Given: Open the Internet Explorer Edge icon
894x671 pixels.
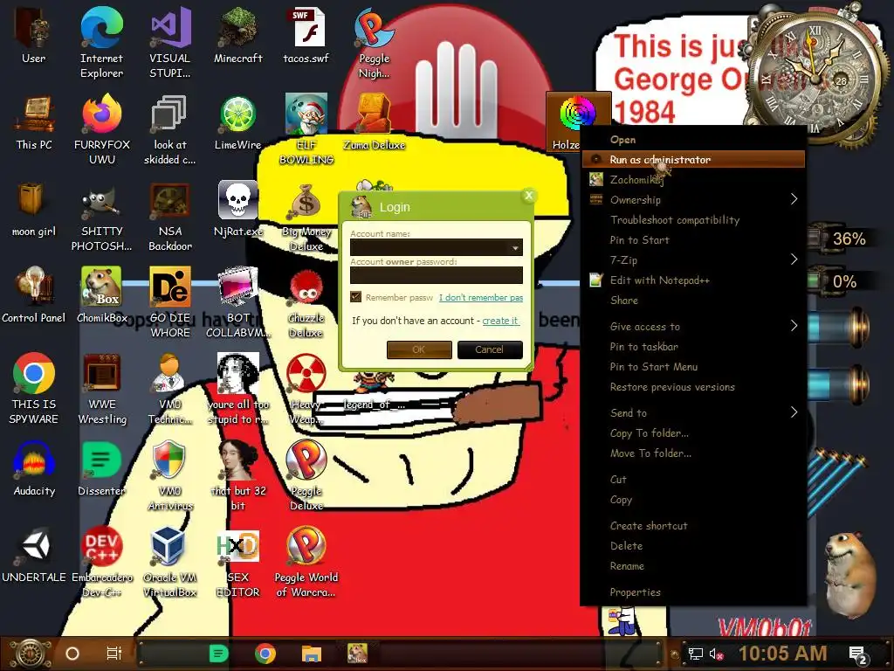Looking at the screenshot, I should (101, 42).
